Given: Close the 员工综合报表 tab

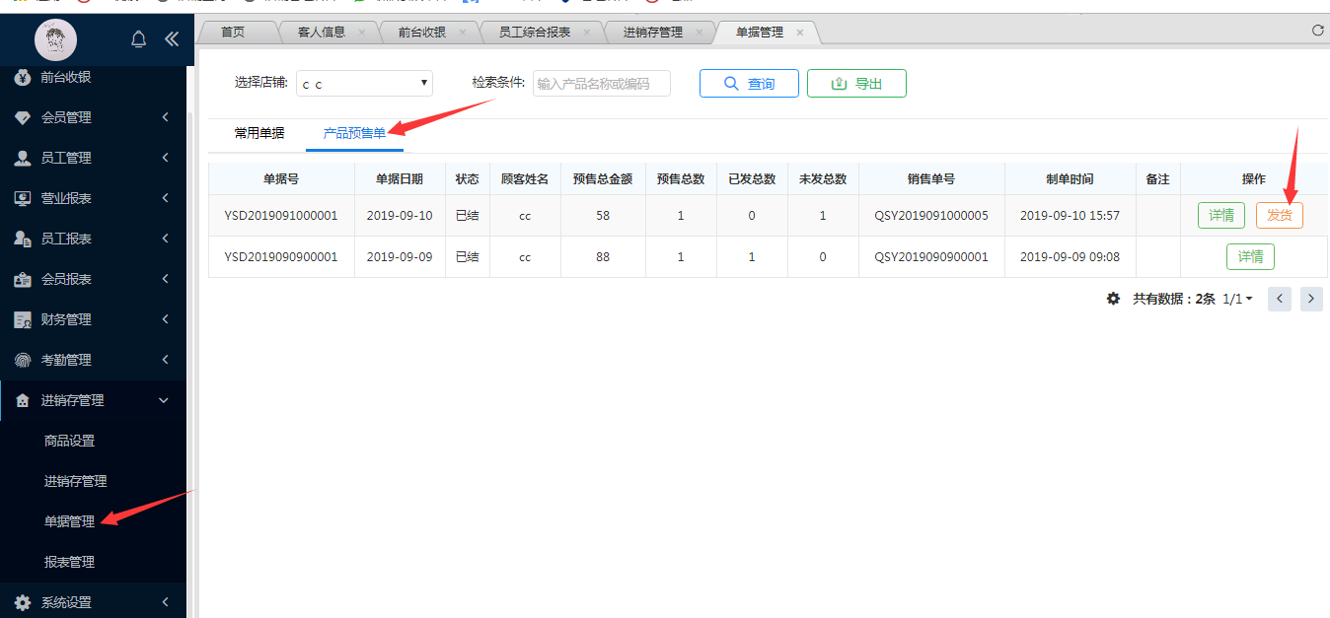Looking at the screenshot, I should click(x=587, y=33).
